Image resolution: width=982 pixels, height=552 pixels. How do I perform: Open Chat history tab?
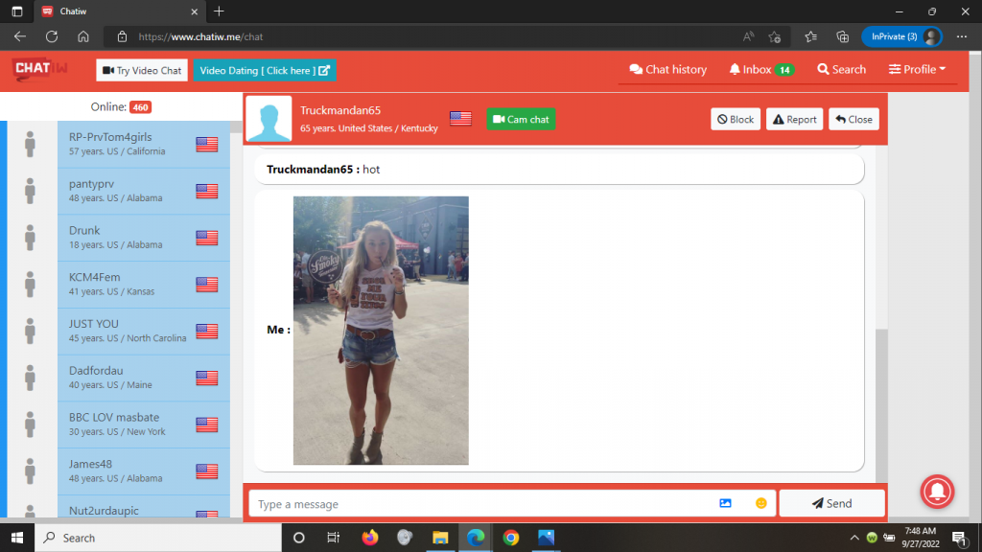click(x=667, y=69)
